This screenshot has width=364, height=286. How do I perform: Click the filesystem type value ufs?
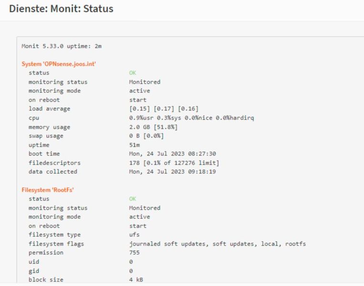(x=134, y=235)
